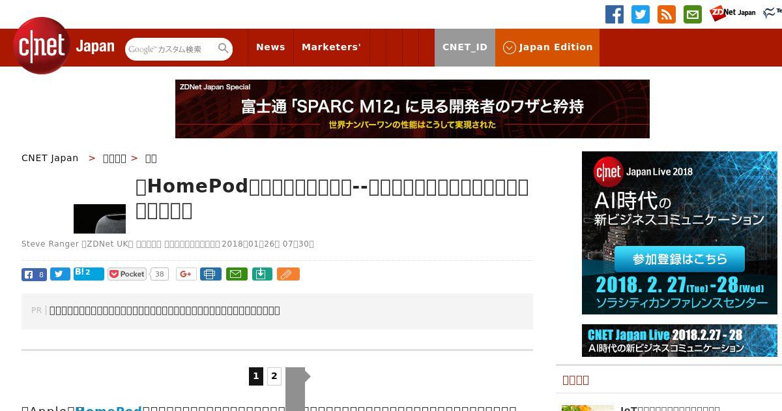Follow the CNET Japan breadcrumb link
The height and width of the screenshot is (411, 782).
point(50,158)
